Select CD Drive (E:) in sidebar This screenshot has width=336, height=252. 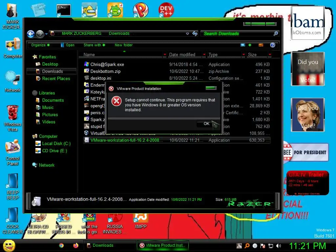coord(54,151)
